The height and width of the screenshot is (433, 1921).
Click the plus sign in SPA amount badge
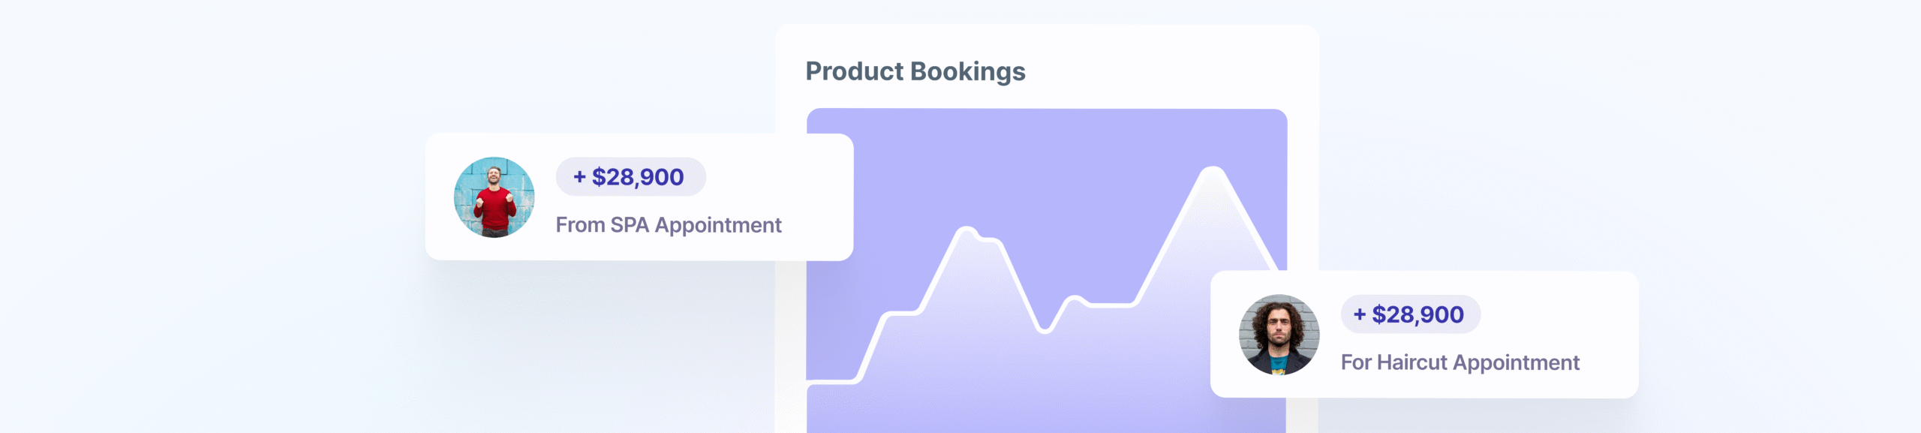pyautogui.click(x=579, y=177)
